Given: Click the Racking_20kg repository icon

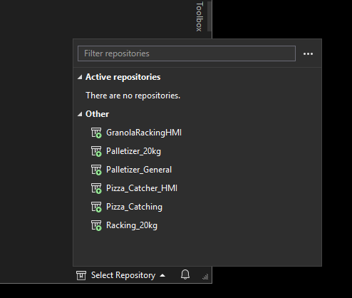Looking at the screenshot, I should (96, 225).
